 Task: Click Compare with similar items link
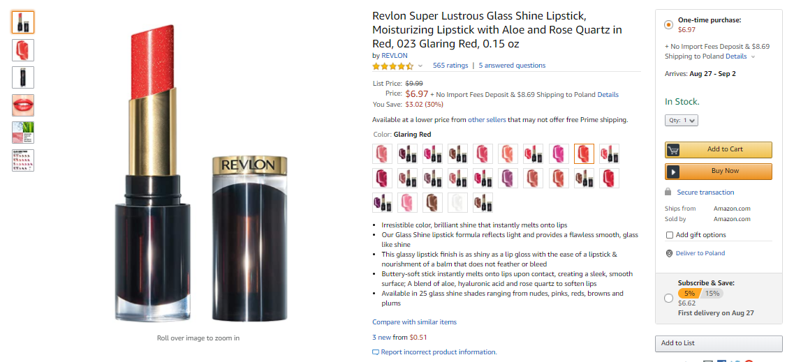coord(414,322)
